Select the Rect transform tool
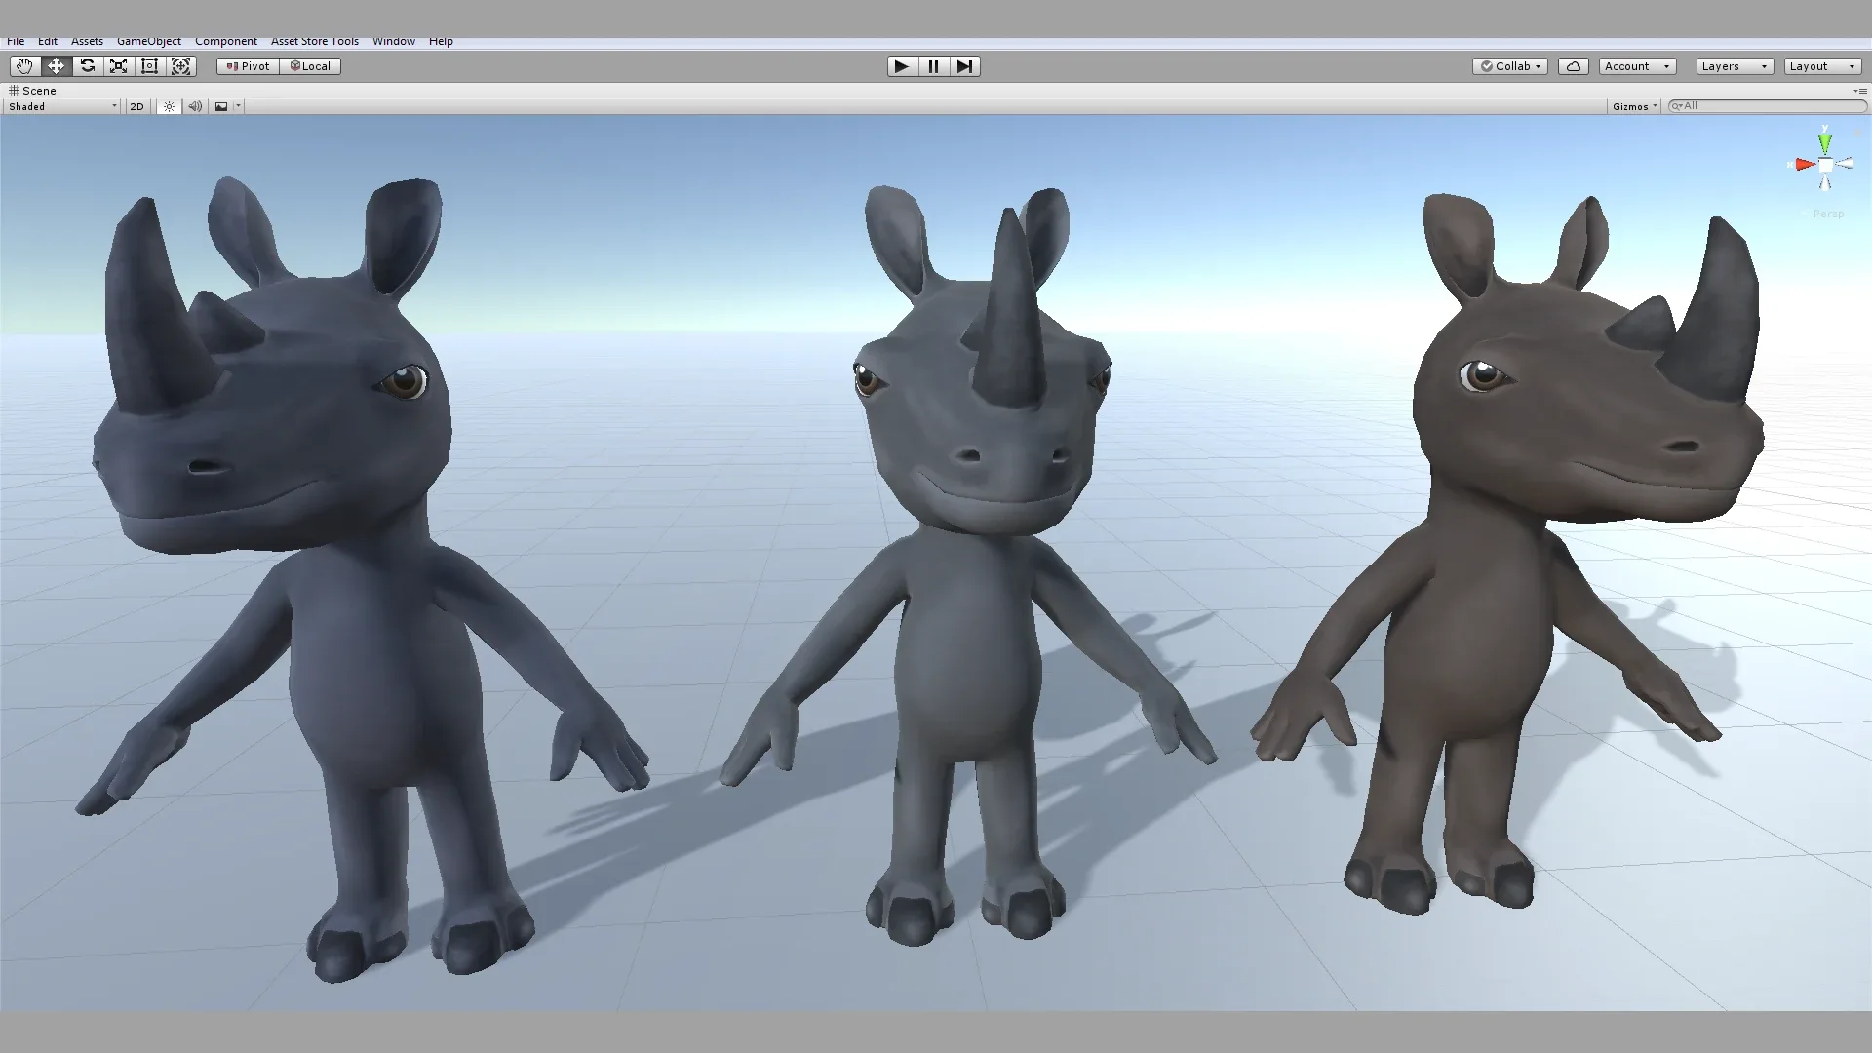Screen dimensions: 1872x1053 coord(149,66)
